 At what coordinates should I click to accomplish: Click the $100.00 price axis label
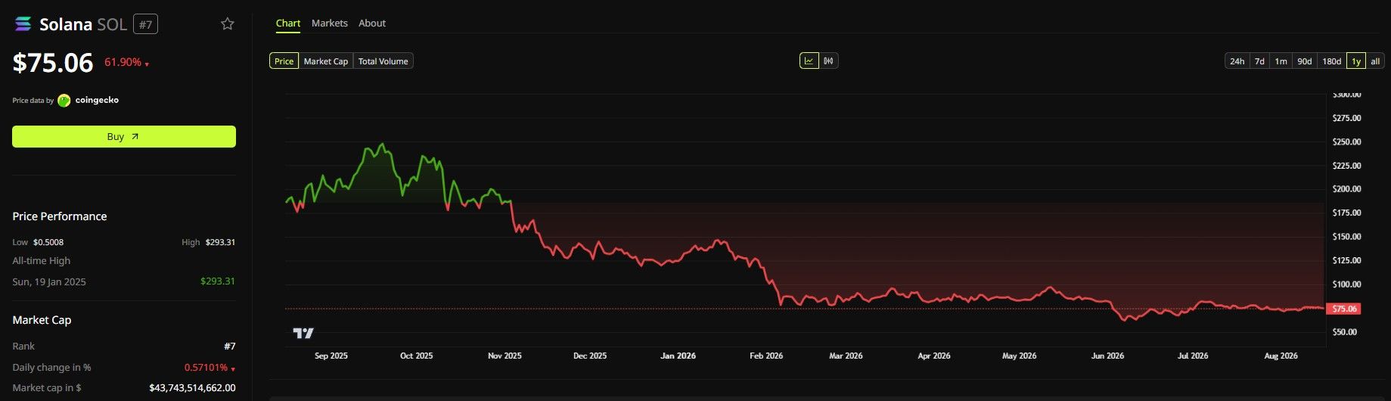[x=1346, y=284]
